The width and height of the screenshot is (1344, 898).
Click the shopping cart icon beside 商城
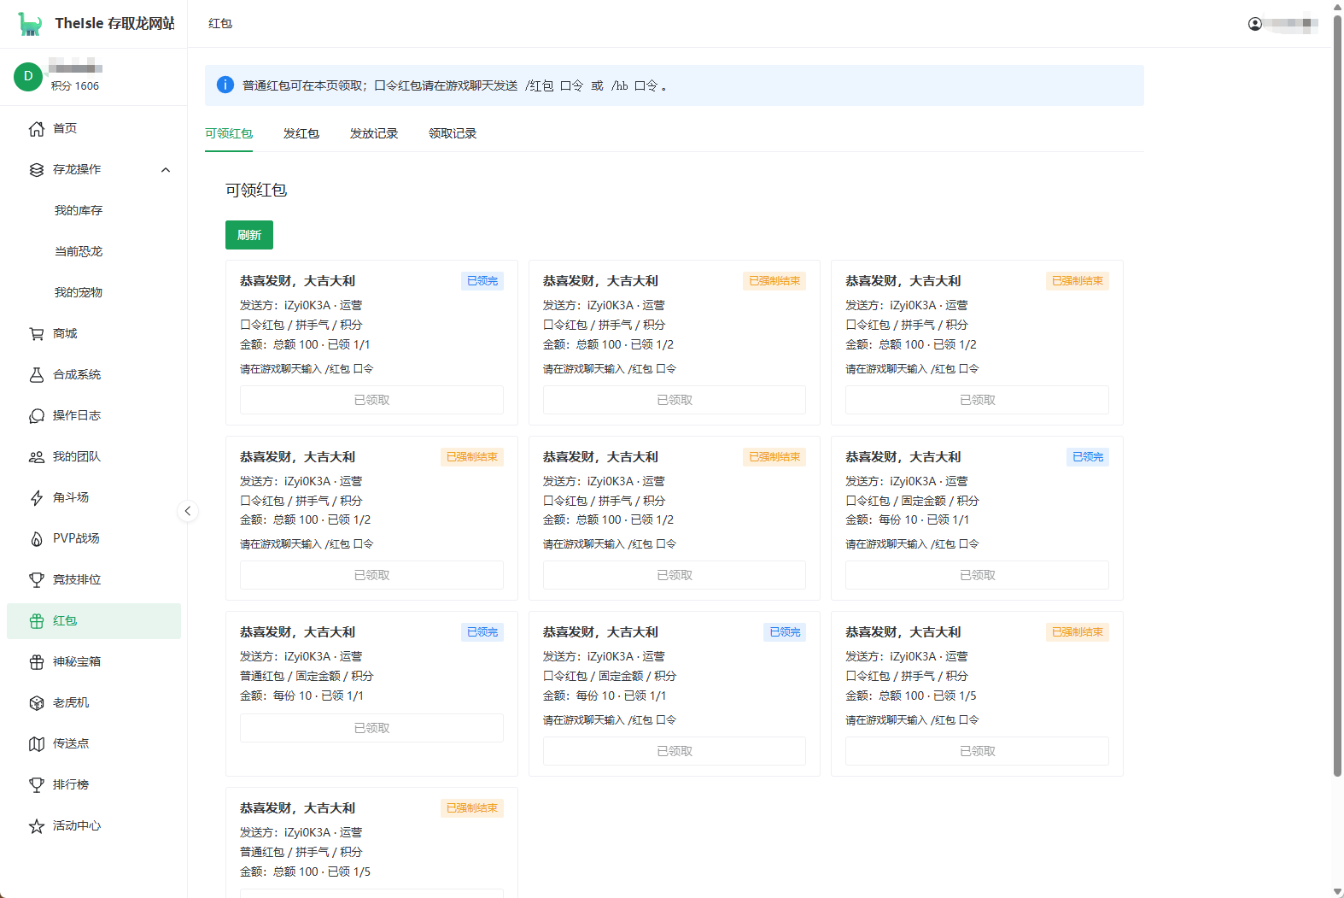[x=37, y=334]
